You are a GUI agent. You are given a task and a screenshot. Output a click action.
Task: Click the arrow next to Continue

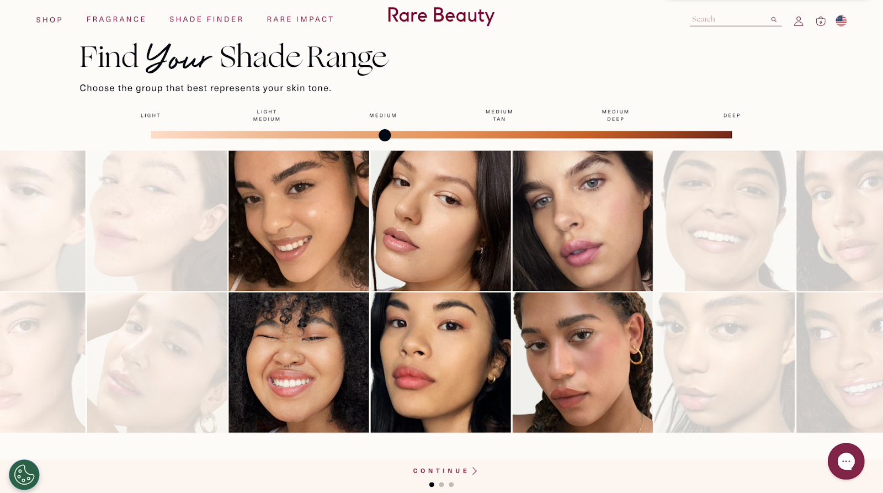click(475, 471)
